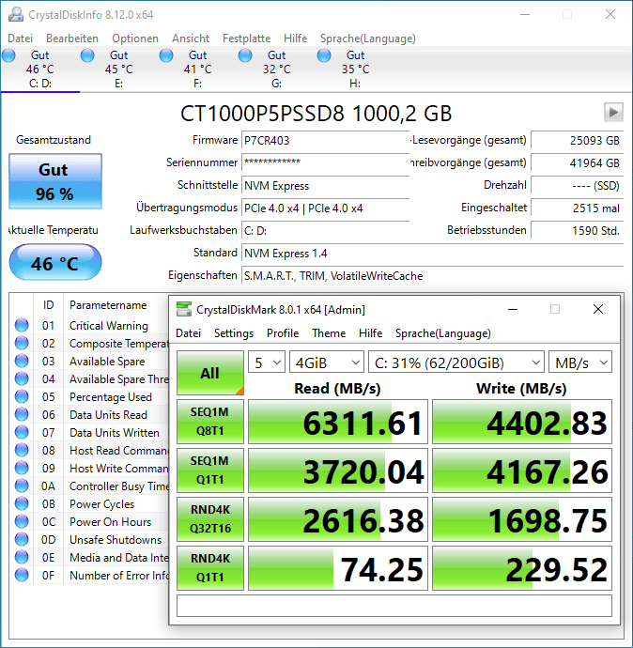
Task: Open Sprache(Language) menu in CrystalDiskMark
Action: click(x=443, y=333)
